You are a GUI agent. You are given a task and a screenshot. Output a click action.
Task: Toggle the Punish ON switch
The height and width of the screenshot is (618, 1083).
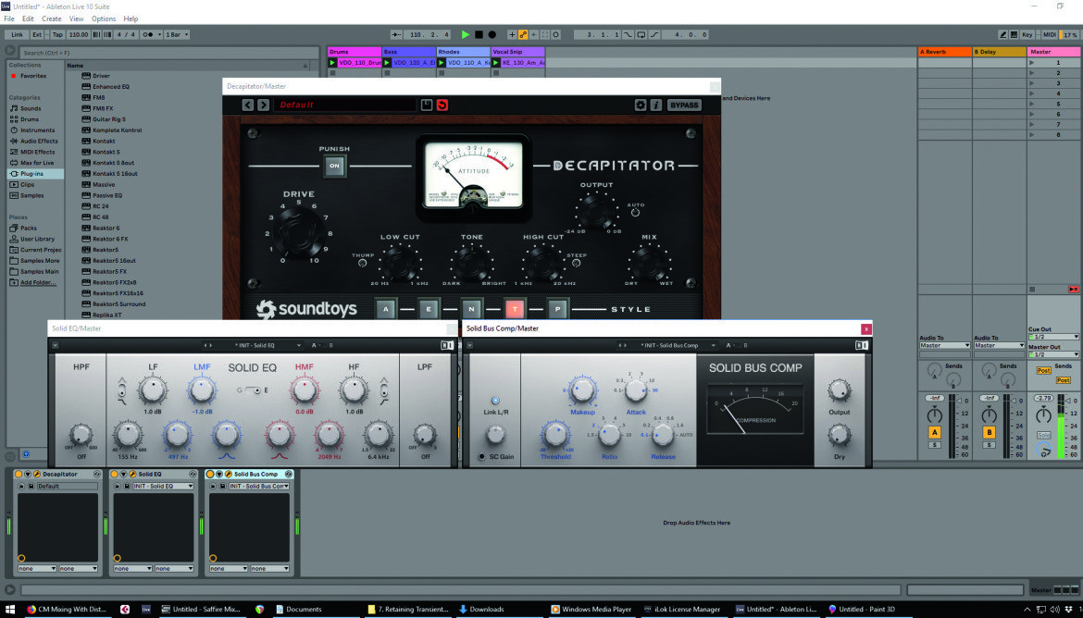(x=334, y=166)
